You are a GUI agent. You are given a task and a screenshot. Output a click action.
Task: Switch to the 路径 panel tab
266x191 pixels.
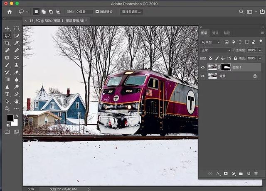point(227,33)
